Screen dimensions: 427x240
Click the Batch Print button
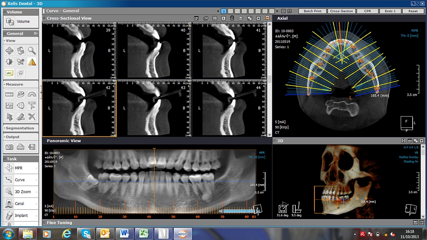coord(312,11)
